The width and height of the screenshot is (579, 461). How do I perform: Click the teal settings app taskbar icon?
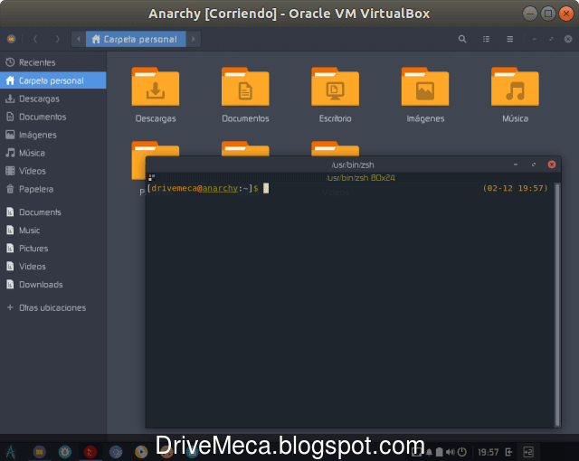click(65, 451)
